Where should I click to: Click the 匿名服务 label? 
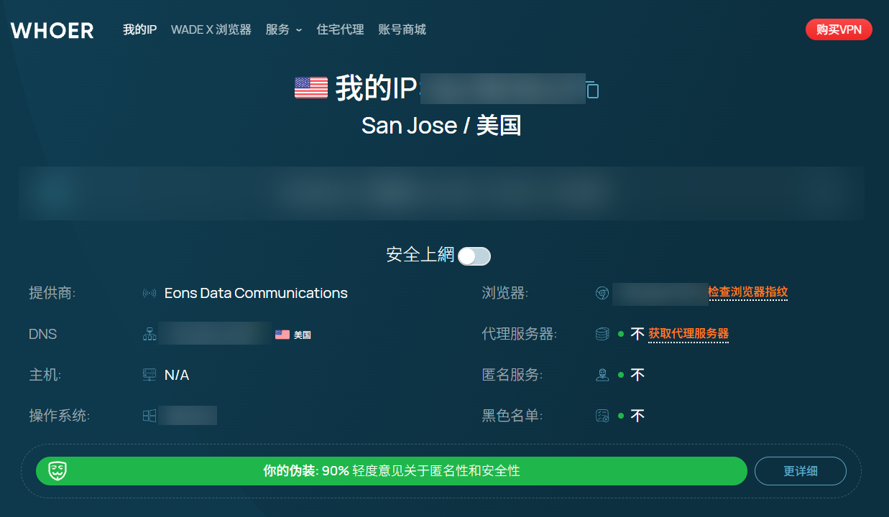point(512,375)
